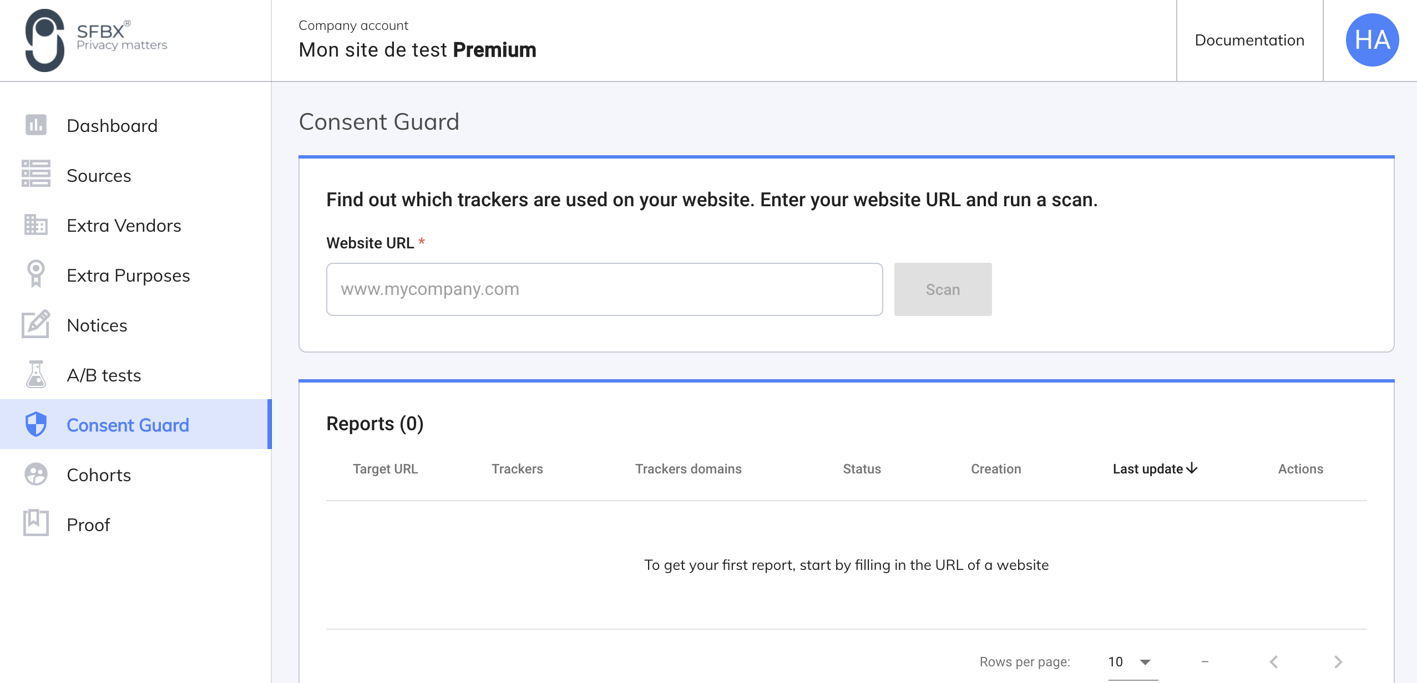Toggle Last update sort order
The width and height of the screenshot is (1417, 683).
pyautogui.click(x=1154, y=468)
